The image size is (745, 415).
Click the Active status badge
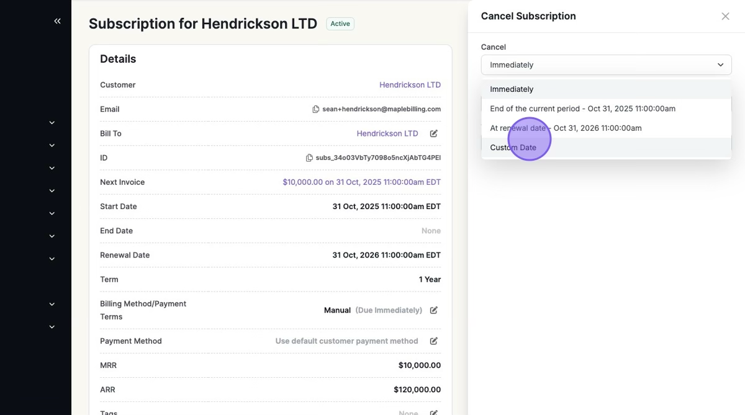point(340,24)
